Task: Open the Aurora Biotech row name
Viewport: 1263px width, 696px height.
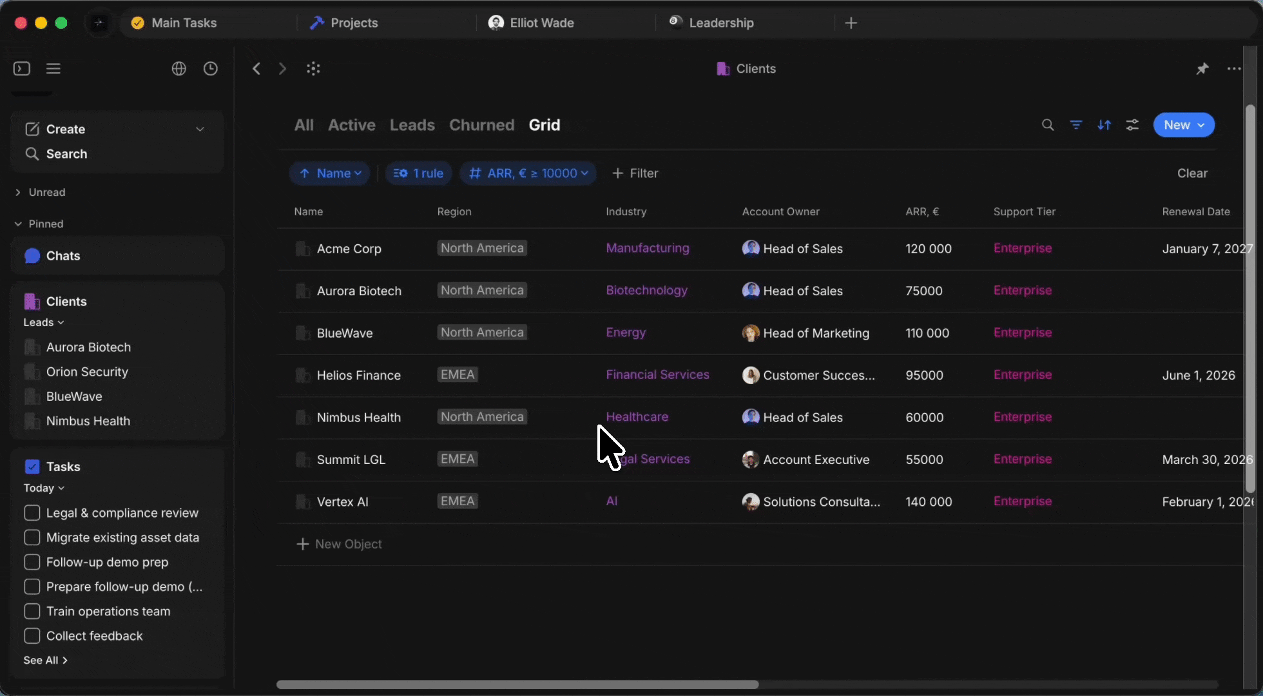Action: click(x=359, y=291)
